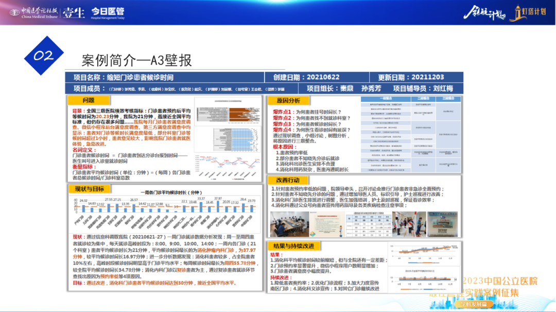Click the 今日医管 Hospital Management Today logo
The height and width of the screenshot is (312, 556).
[x=108, y=13]
